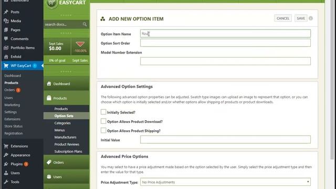Open the Extensions cart icon
Image resolution: width=336 pixels, height=189 pixels.
6,146
